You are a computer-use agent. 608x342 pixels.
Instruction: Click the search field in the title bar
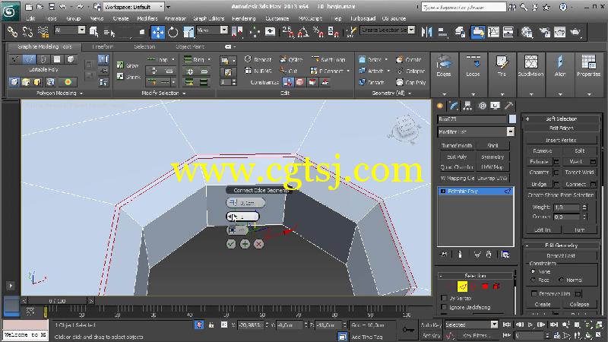pos(464,7)
